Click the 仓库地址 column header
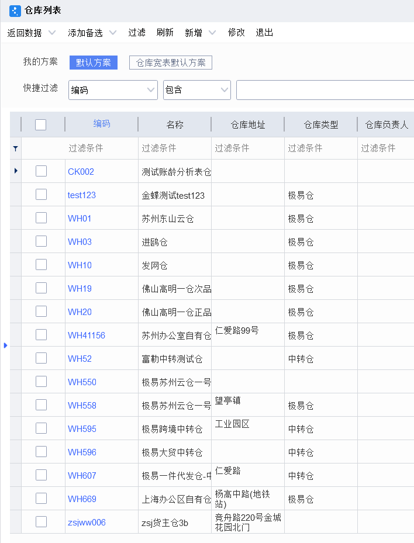The height and width of the screenshot is (543, 414). tap(248, 124)
